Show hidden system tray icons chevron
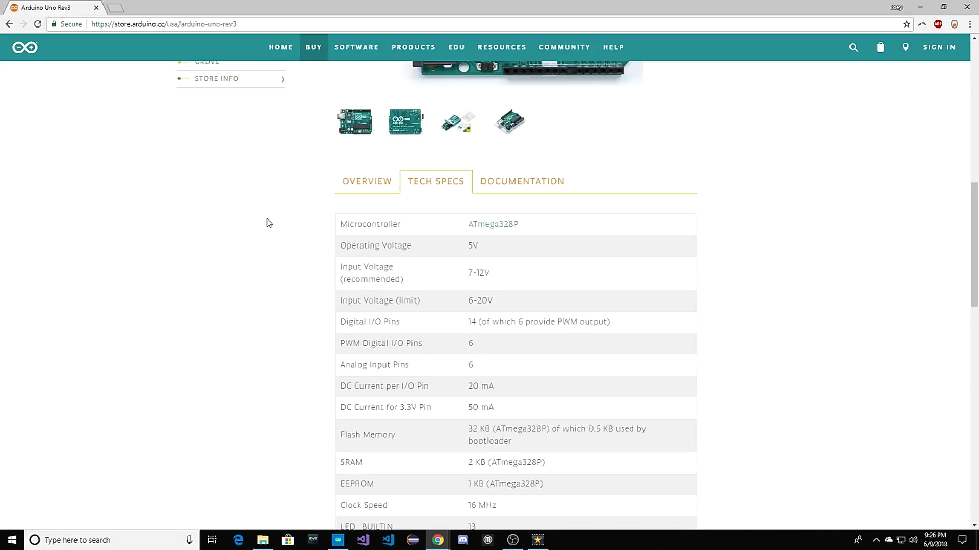 tap(876, 540)
